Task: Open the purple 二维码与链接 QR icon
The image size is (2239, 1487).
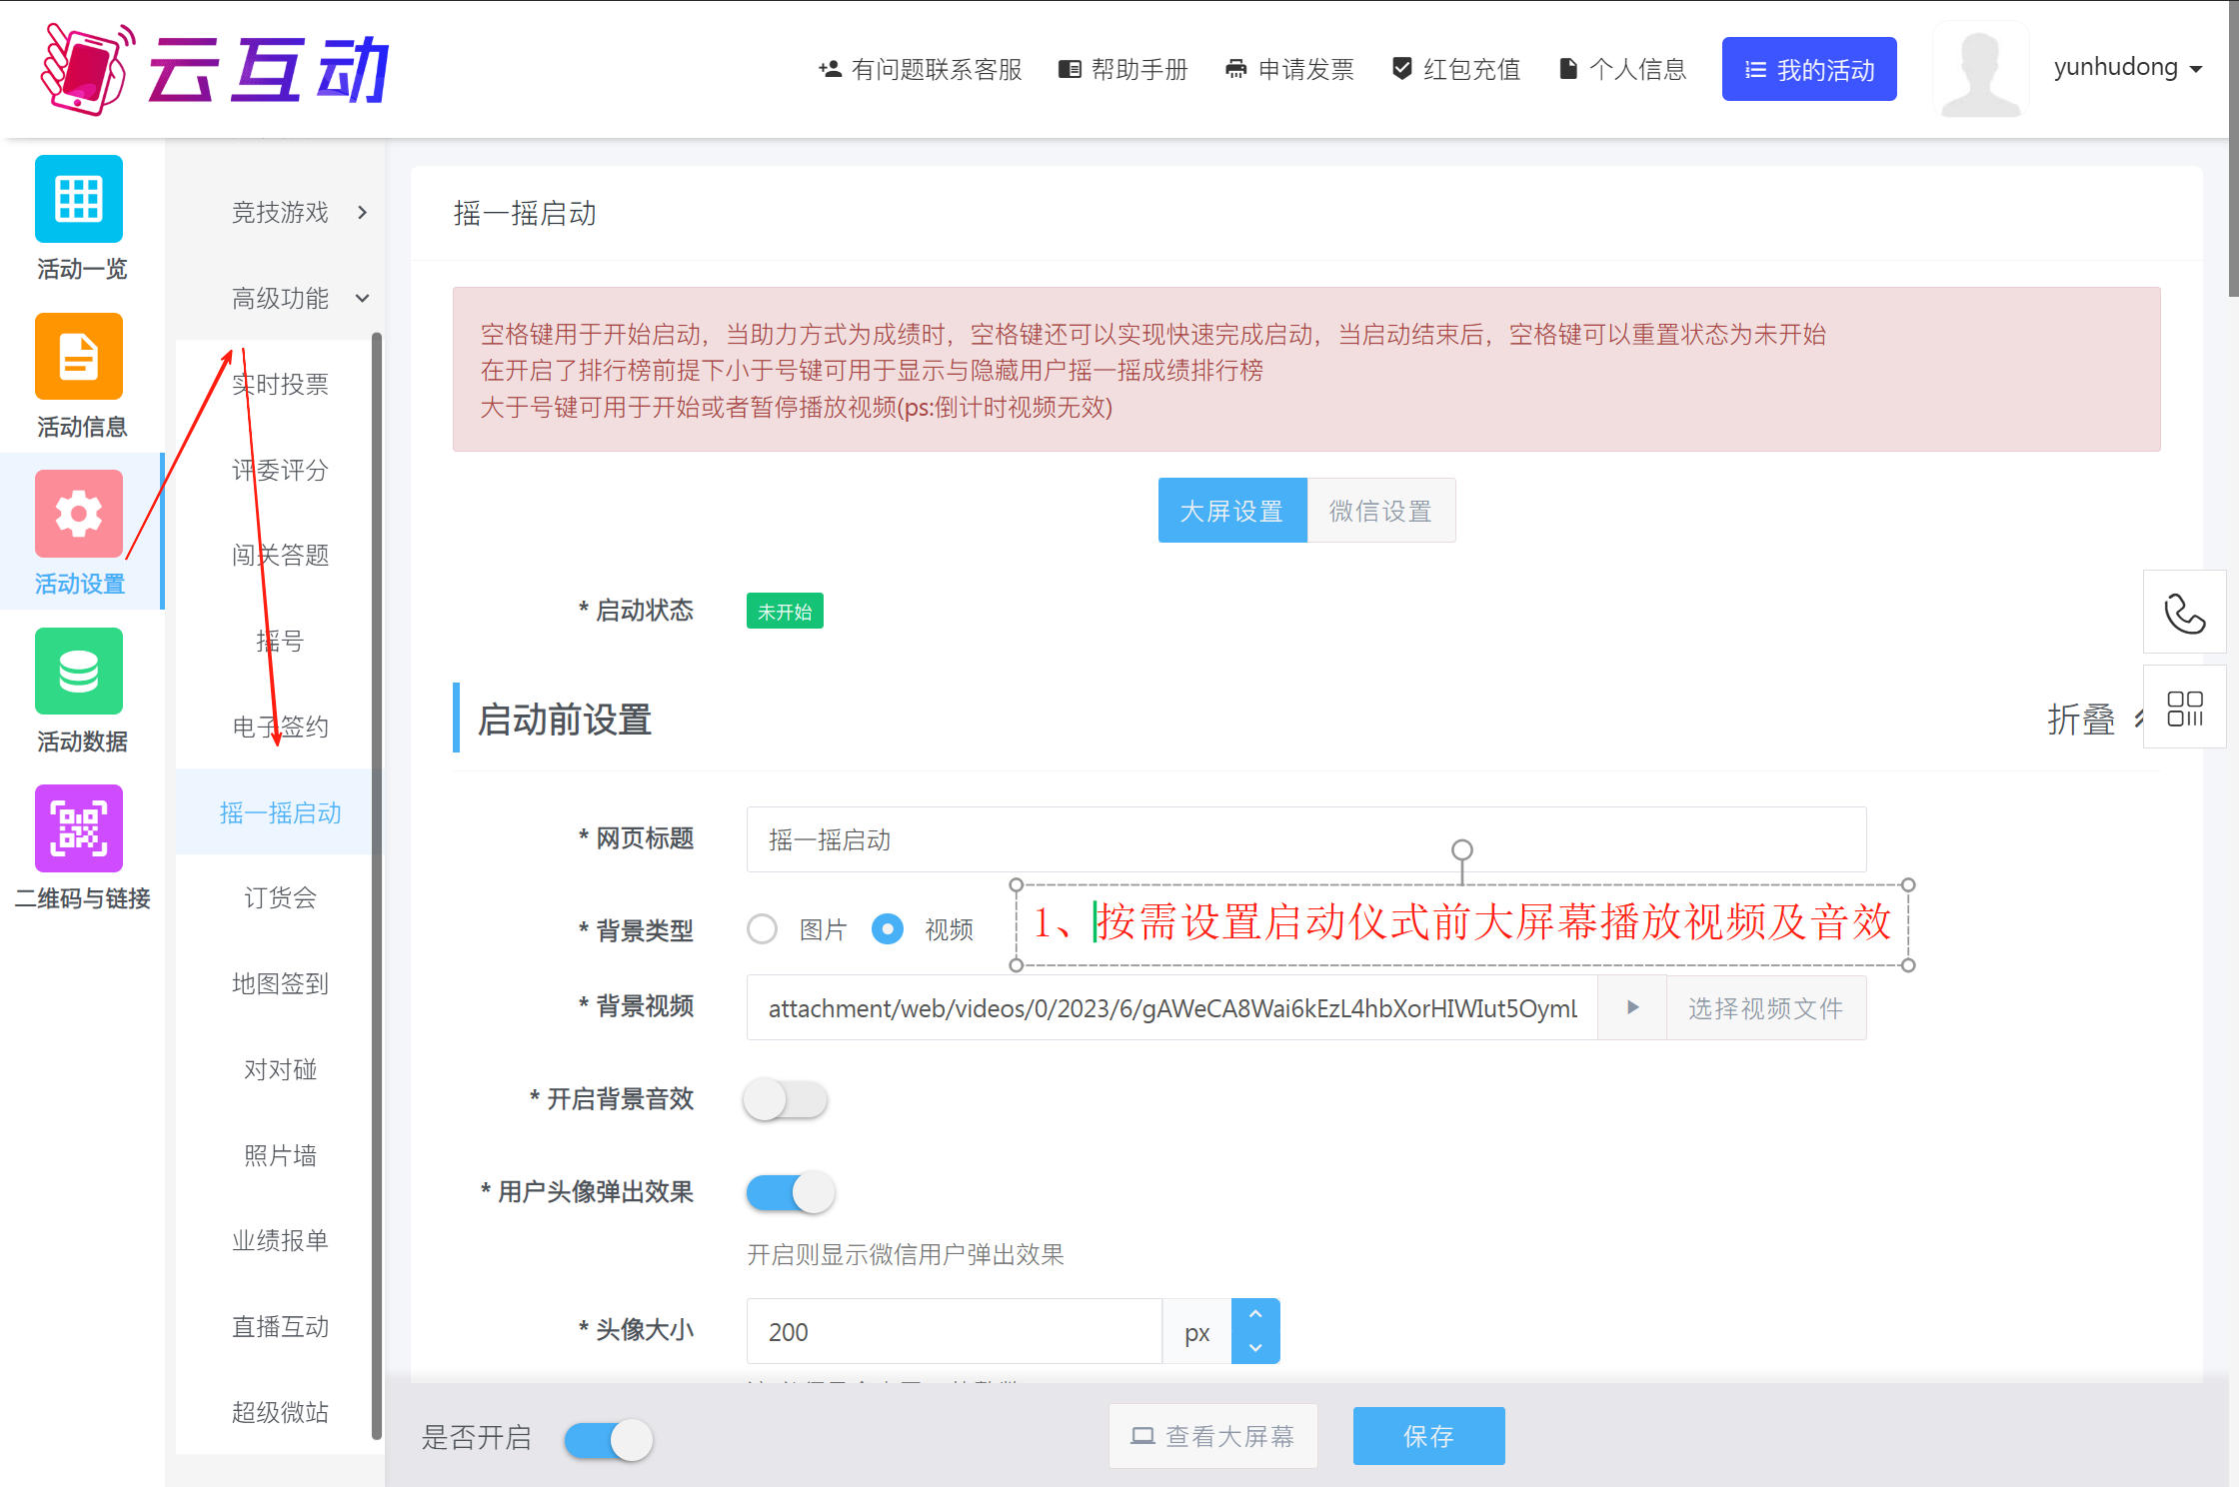Action: point(79,828)
